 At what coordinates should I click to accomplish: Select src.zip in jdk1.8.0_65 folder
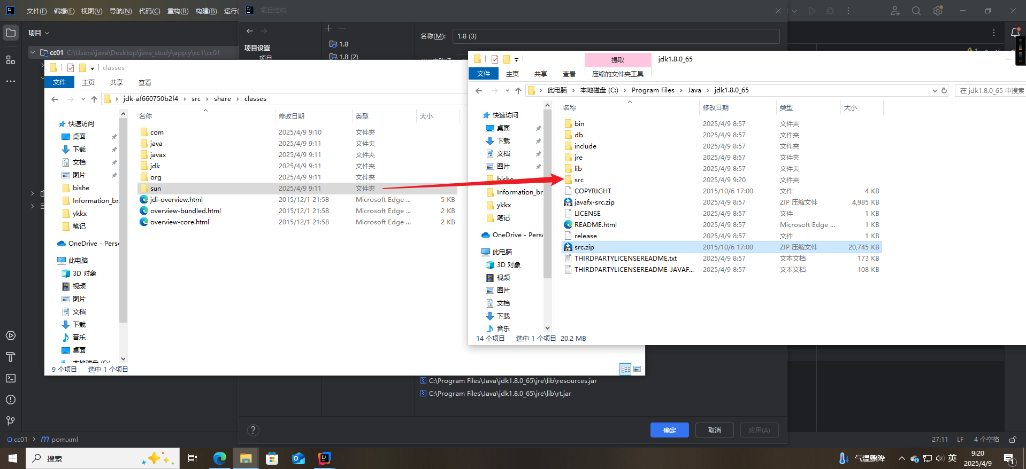point(721,247)
